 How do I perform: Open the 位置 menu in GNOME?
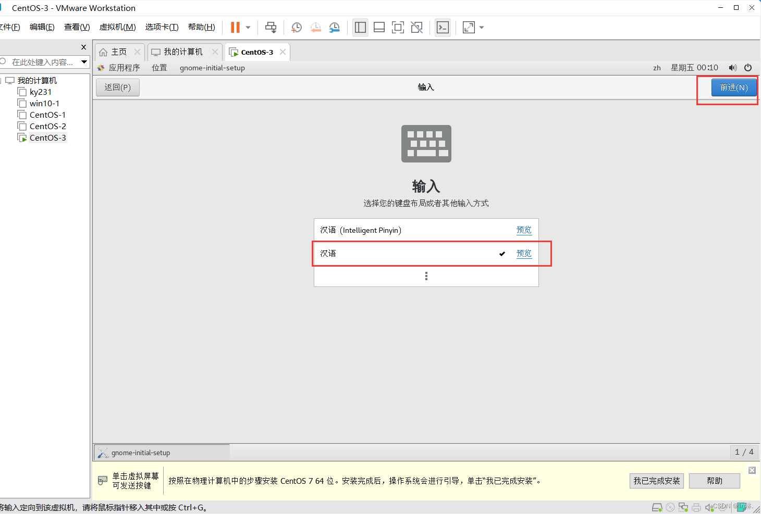159,68
